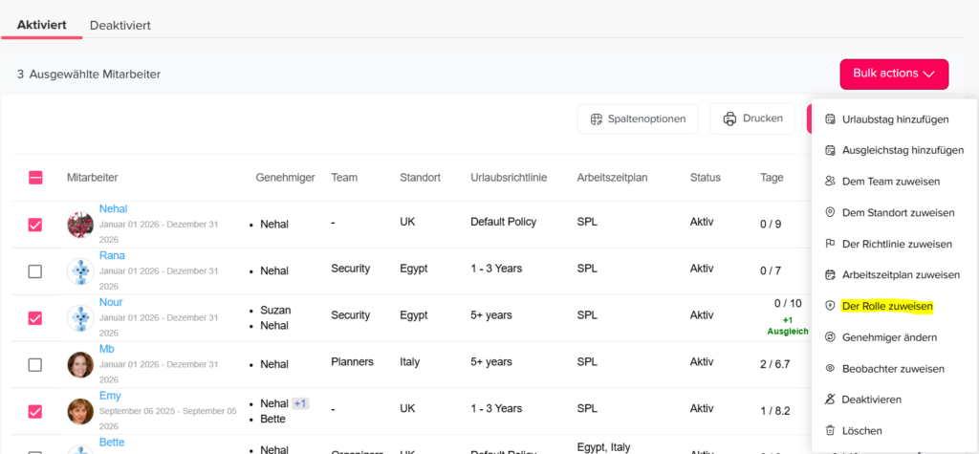Click Mb's profile photo thumbnail
Image resolution: width=979 pixels, height=454 pixels.
click(80, 364)
